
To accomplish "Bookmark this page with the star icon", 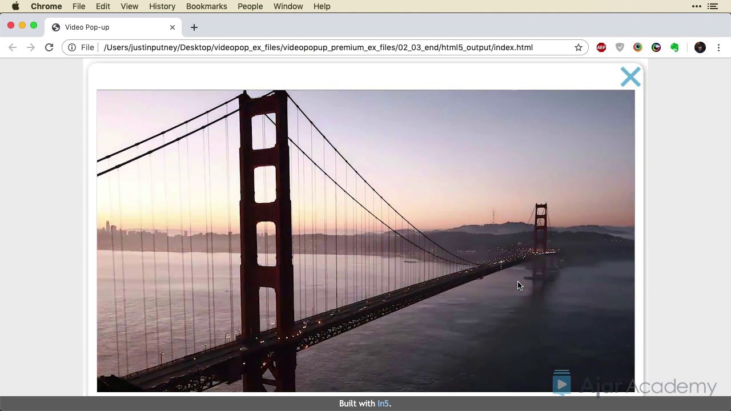I will [x=579, y=47].
